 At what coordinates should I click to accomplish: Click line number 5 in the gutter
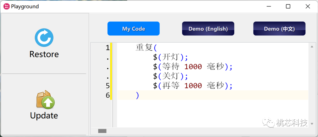[x=107, y=86]
